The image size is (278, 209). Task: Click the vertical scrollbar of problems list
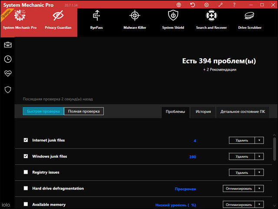click(274, 148)
